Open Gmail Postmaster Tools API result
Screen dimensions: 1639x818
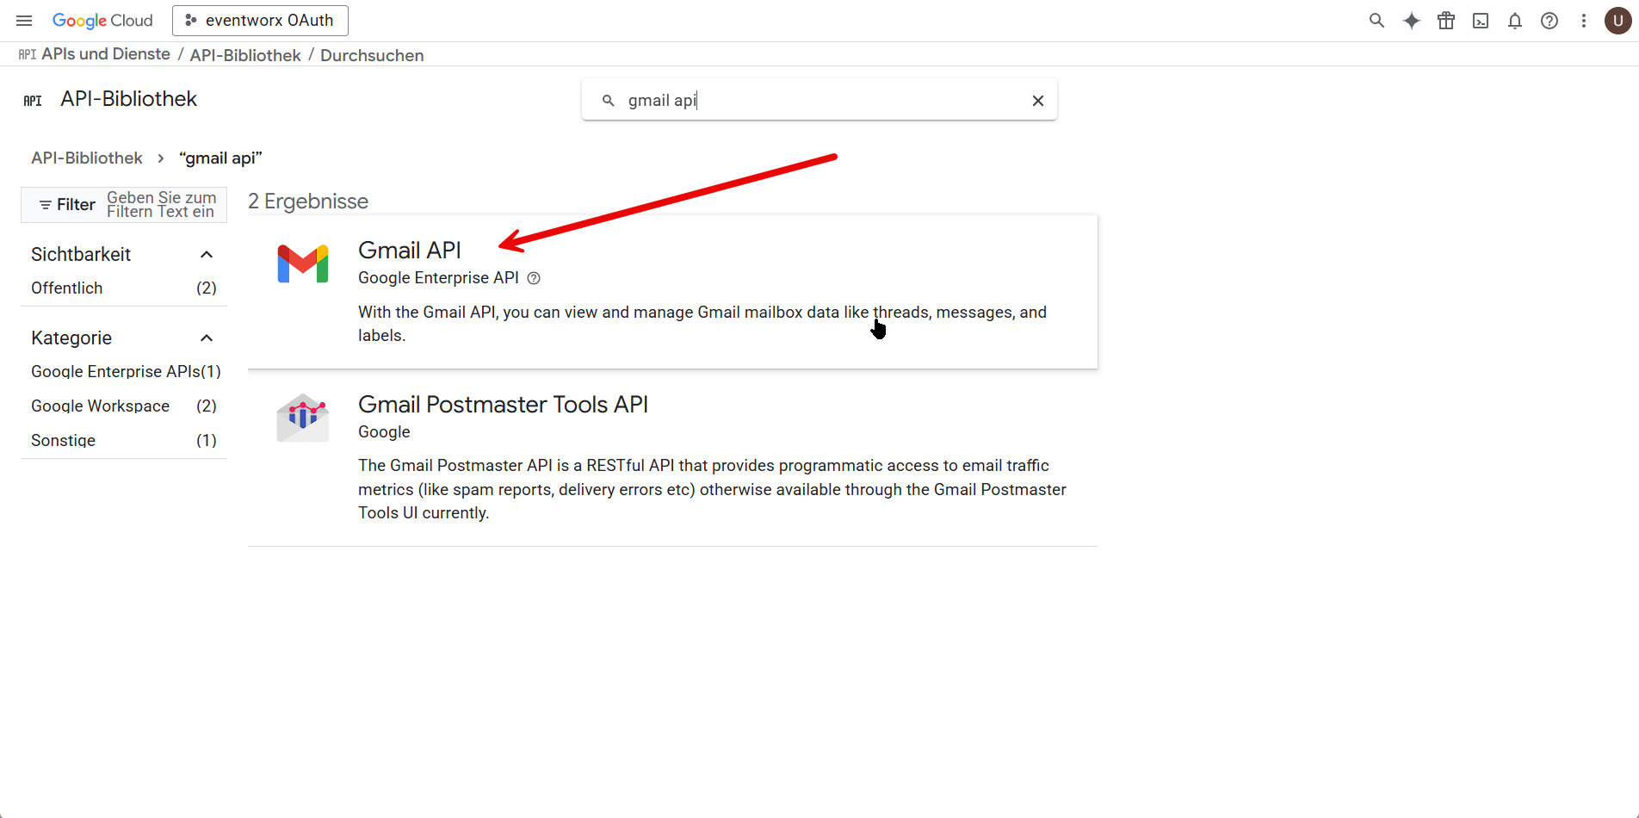[503, 404]
